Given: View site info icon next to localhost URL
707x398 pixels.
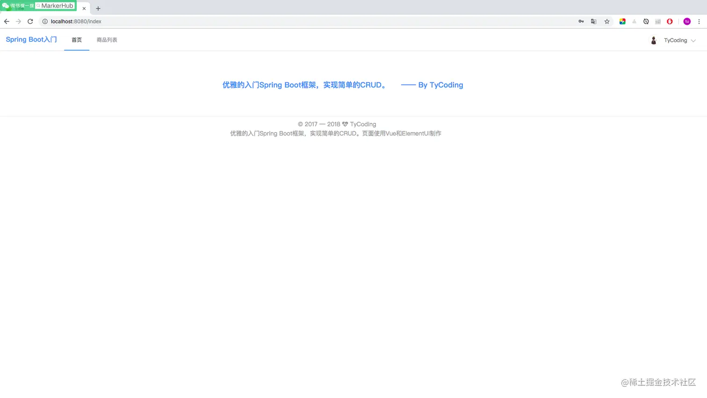Looking at the screenshot, I should point(45,22).
